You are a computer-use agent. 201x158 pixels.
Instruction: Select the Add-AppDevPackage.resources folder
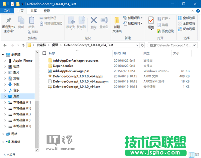click(76, 61)
